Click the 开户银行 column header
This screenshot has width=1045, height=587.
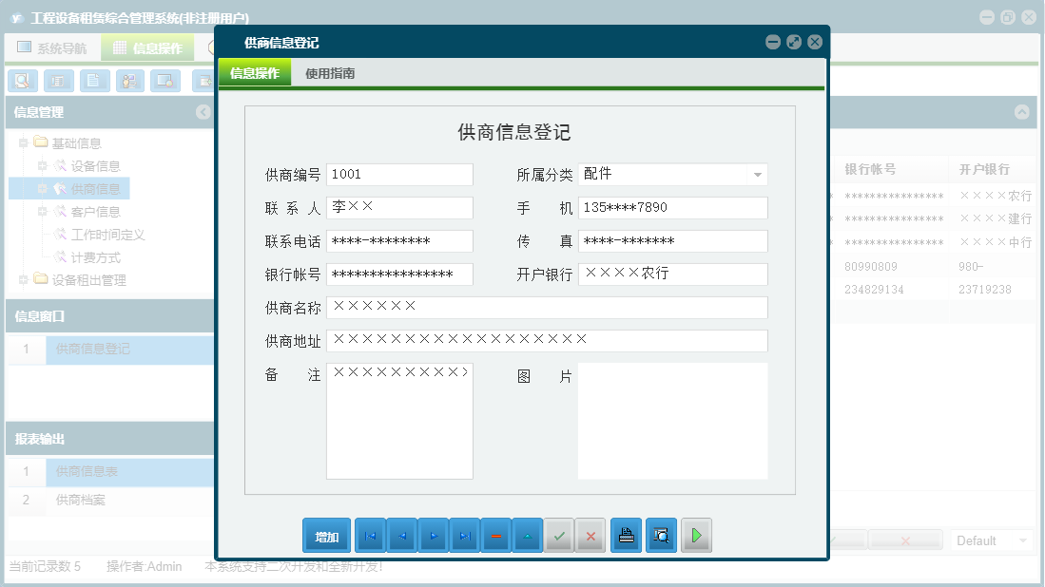coord(984,169)
